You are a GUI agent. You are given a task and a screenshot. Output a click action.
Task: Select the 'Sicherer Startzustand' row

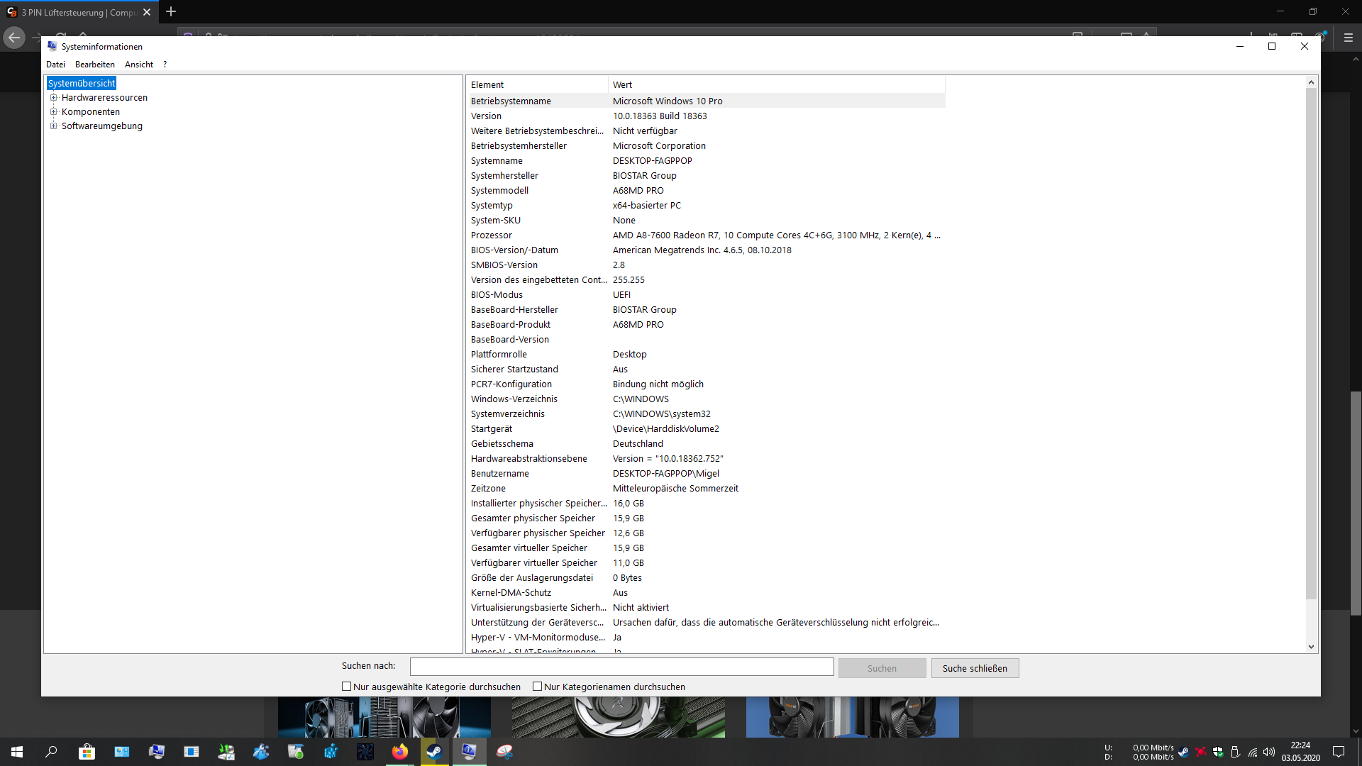point(706,370)
